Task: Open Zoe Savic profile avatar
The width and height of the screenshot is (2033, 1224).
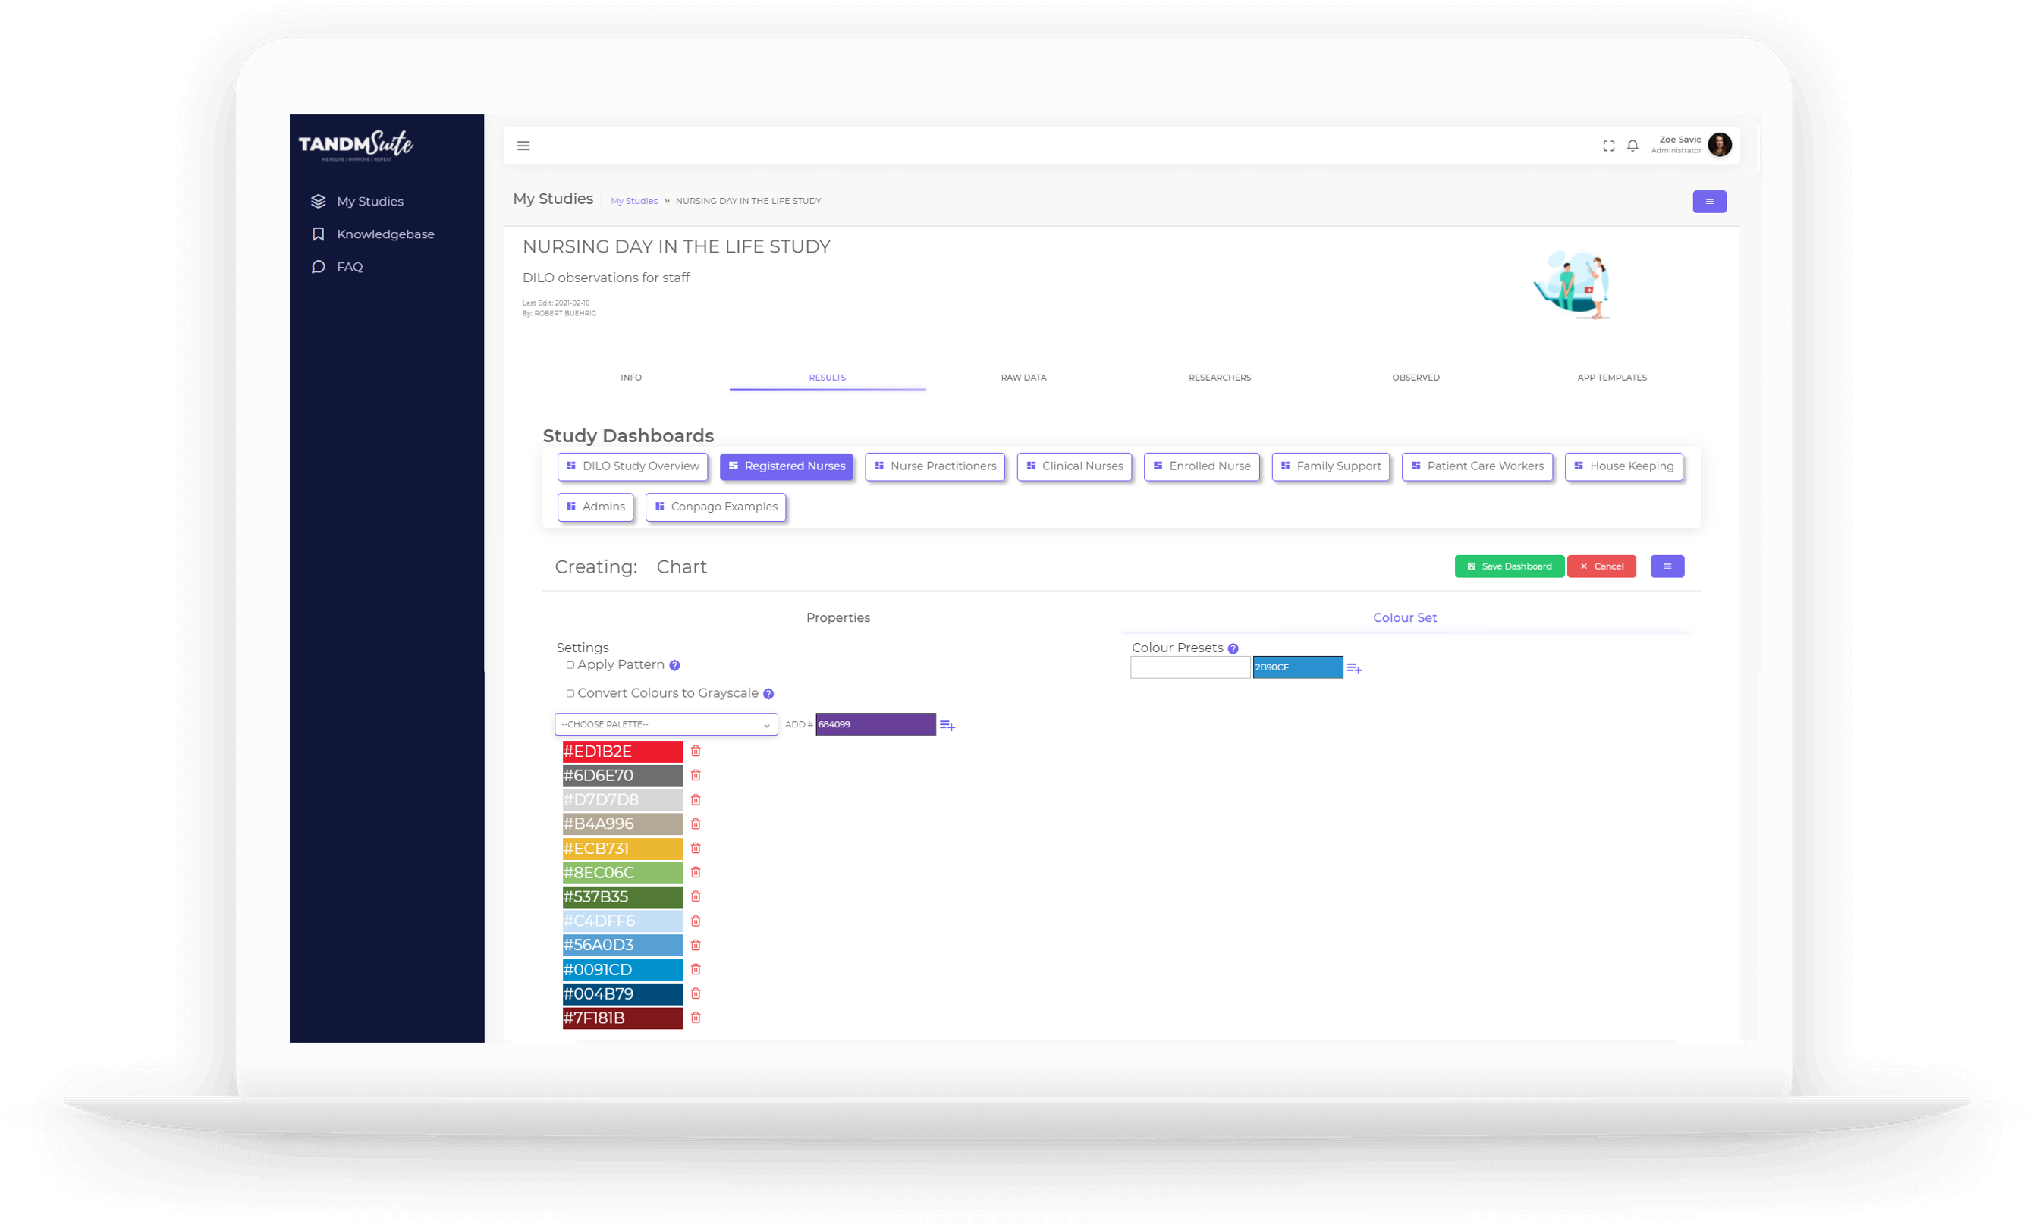Action: [1720, 145]
